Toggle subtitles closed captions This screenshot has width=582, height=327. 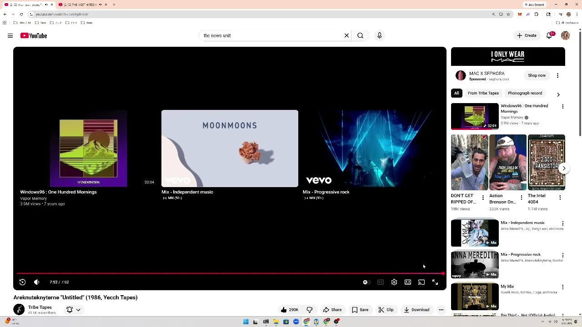pyautogui.click(x=381, y=282)
